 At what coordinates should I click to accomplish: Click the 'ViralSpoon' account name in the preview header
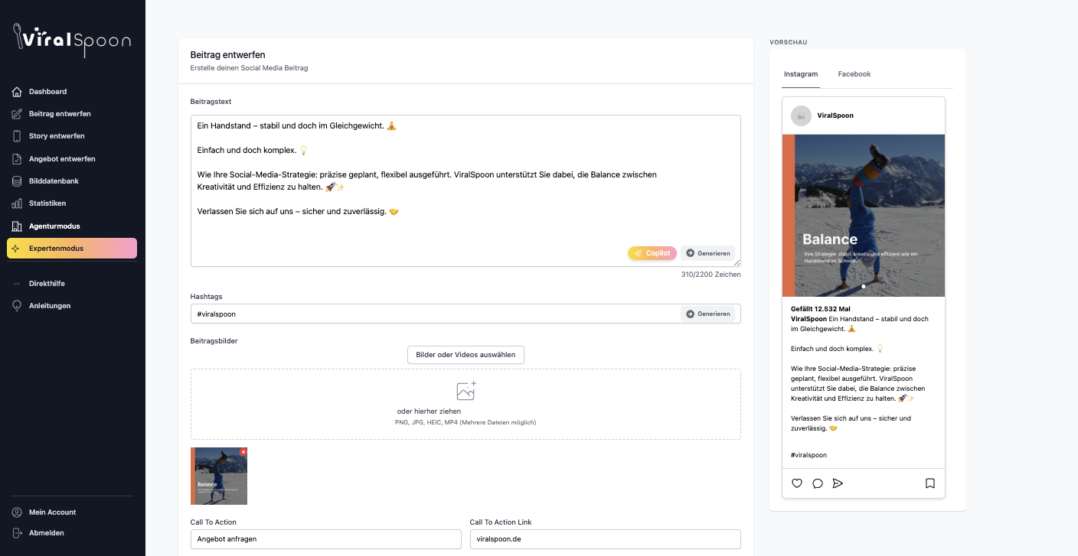(x=835, y=115)
